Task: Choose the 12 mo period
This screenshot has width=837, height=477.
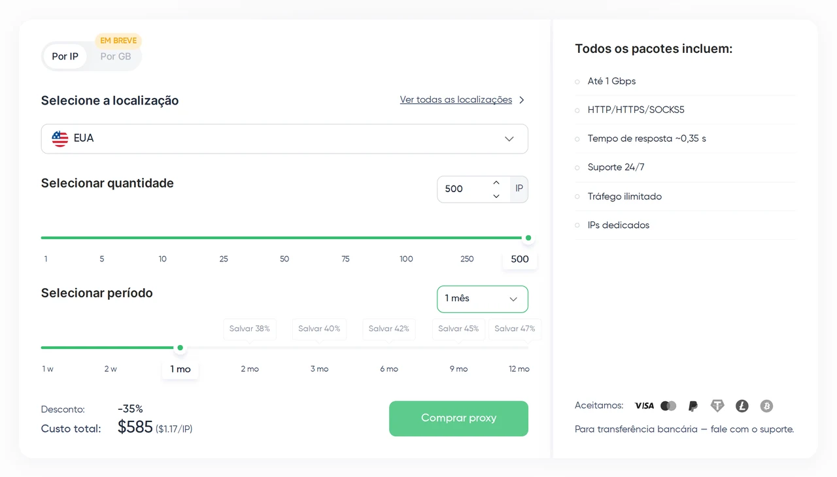Action: pyautogui.click(x=519, y=369)
